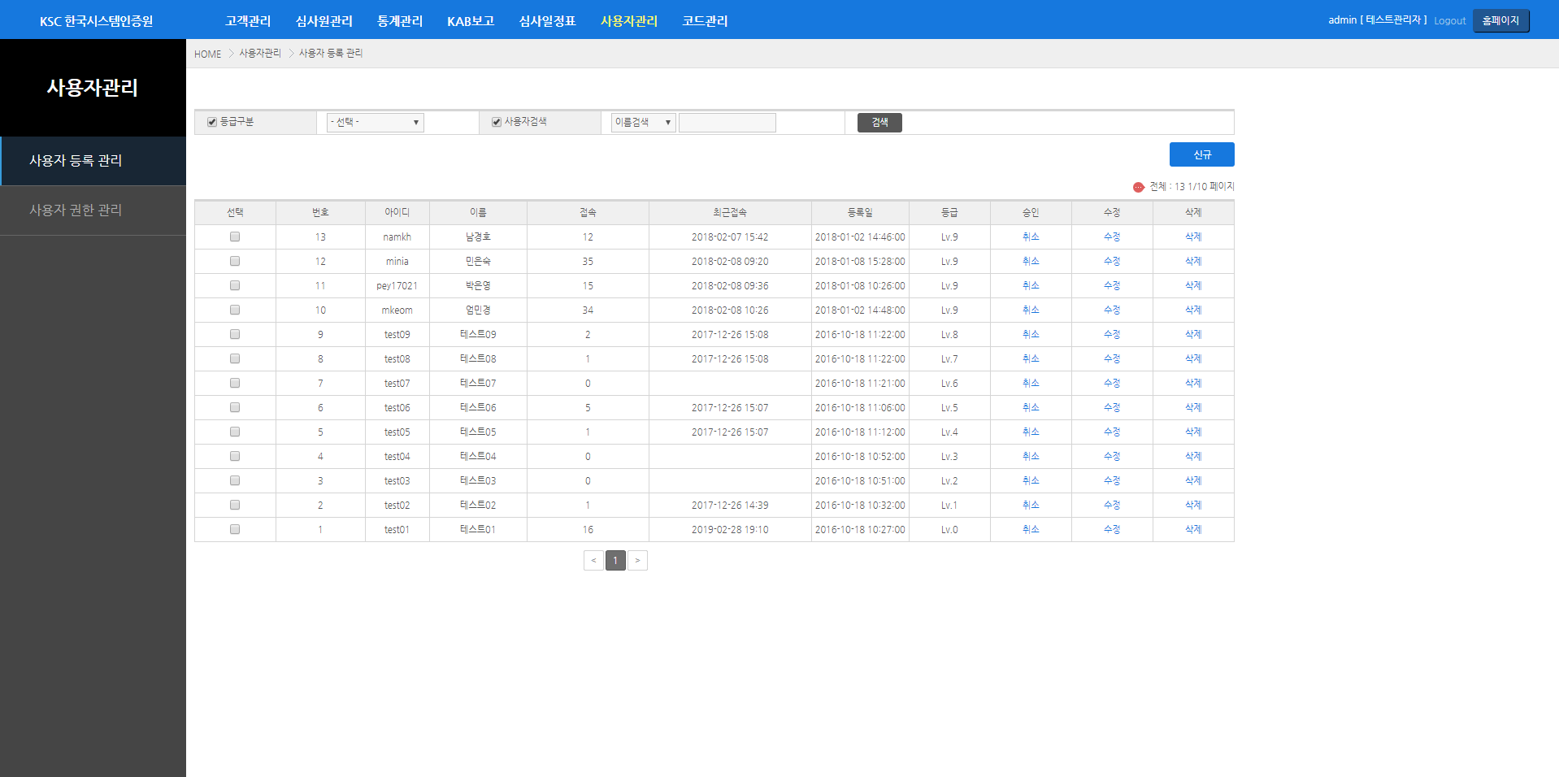The width and height of the screenshot is (1559, 777).
Task: Click 삭제 link for test09 row
Action: 1192,334
